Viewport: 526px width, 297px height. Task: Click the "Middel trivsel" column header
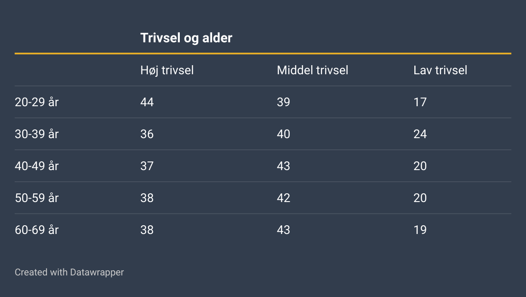coord(312,70)
